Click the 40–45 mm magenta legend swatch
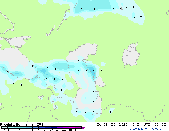This screenshot has width=169, height=131. [72, 128]
